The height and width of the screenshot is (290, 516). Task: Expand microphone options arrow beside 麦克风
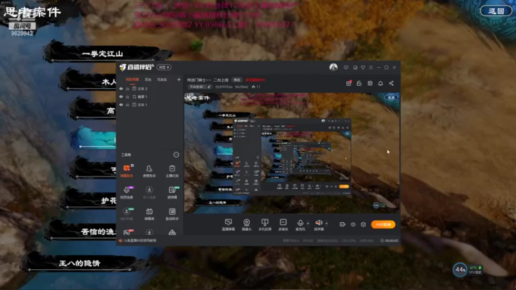pyautogui.click(x=308, y=223)
